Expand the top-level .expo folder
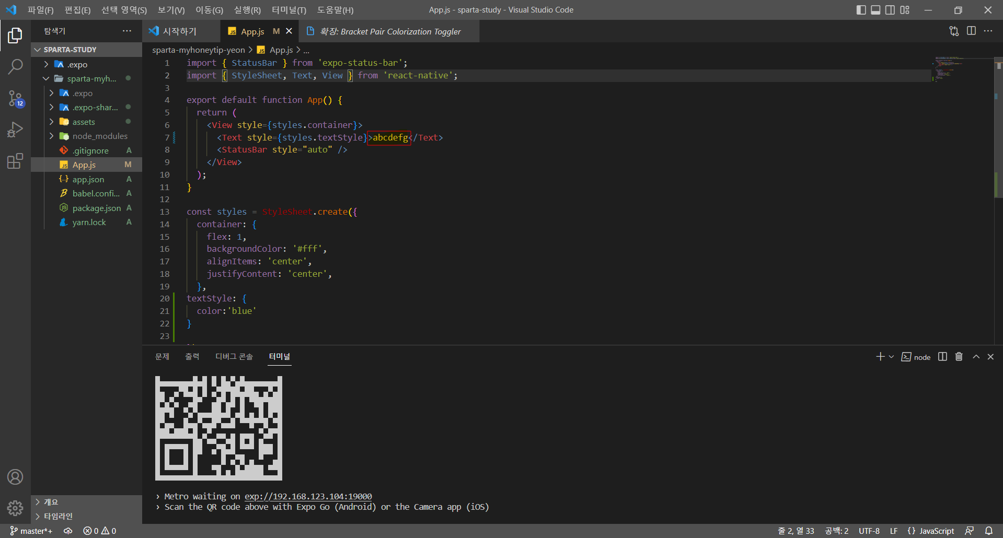1003x538 pixels. pos(86,64)
